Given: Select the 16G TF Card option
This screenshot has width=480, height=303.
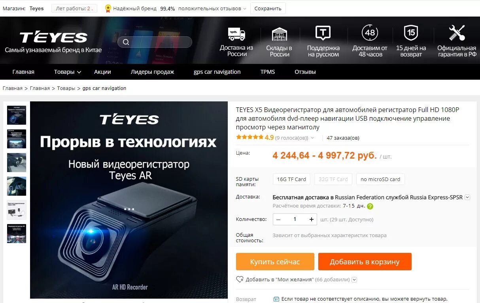Looking at the screenshot, I should point(291,179).
